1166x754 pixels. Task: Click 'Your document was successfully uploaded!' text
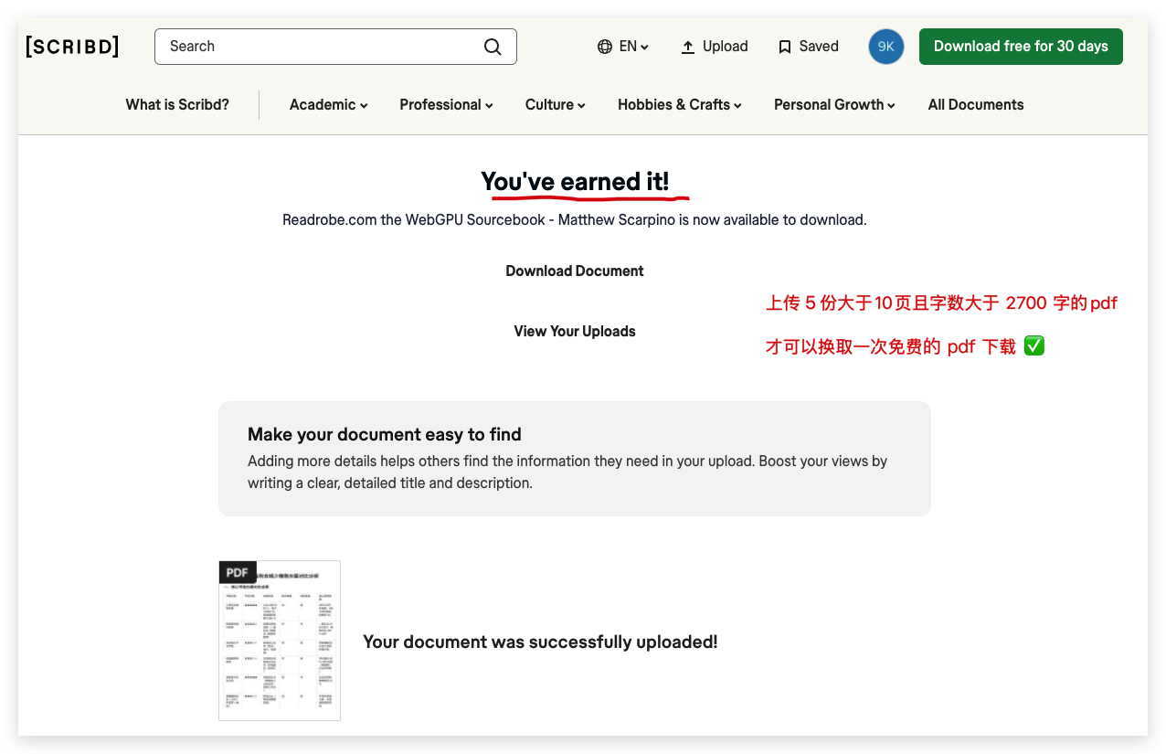(540, 642)
